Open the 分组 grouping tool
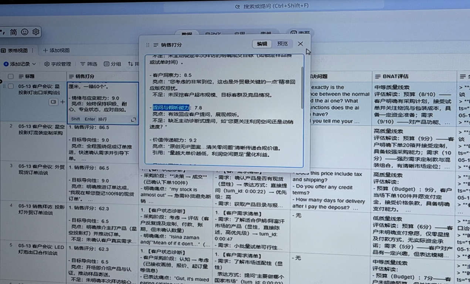 coord(112,64)
